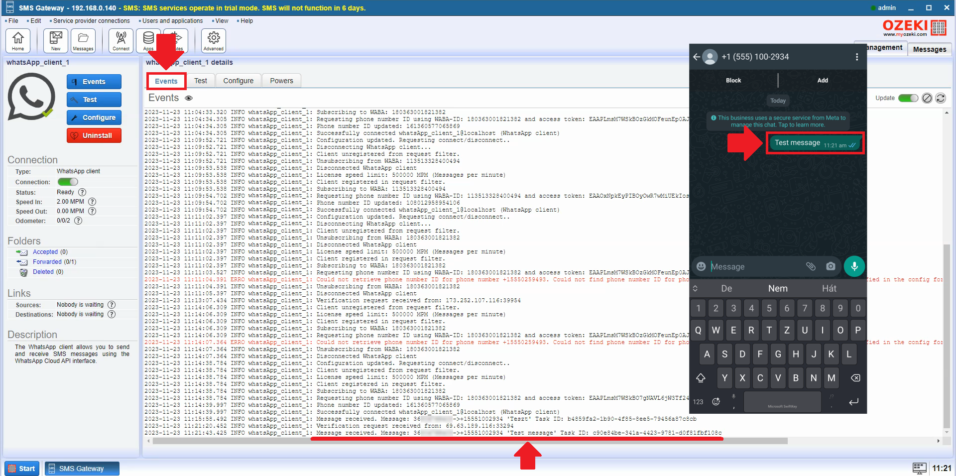This screenshot has height=476, width=956.
Task: Click the enter key on phone keyboard
Action: click(853, 402)
